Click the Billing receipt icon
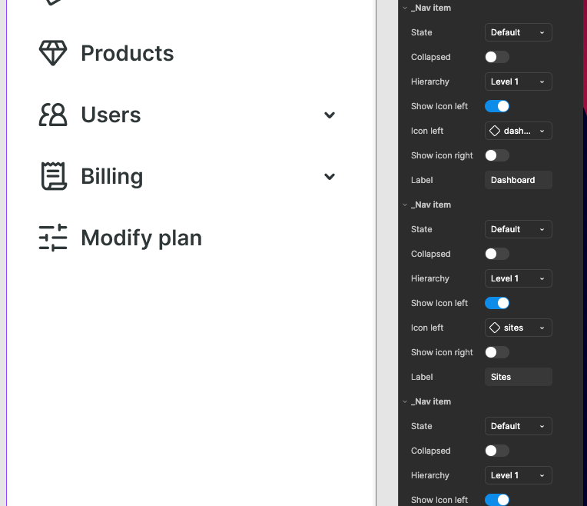The image size is (587, 506). pos(54,176)
